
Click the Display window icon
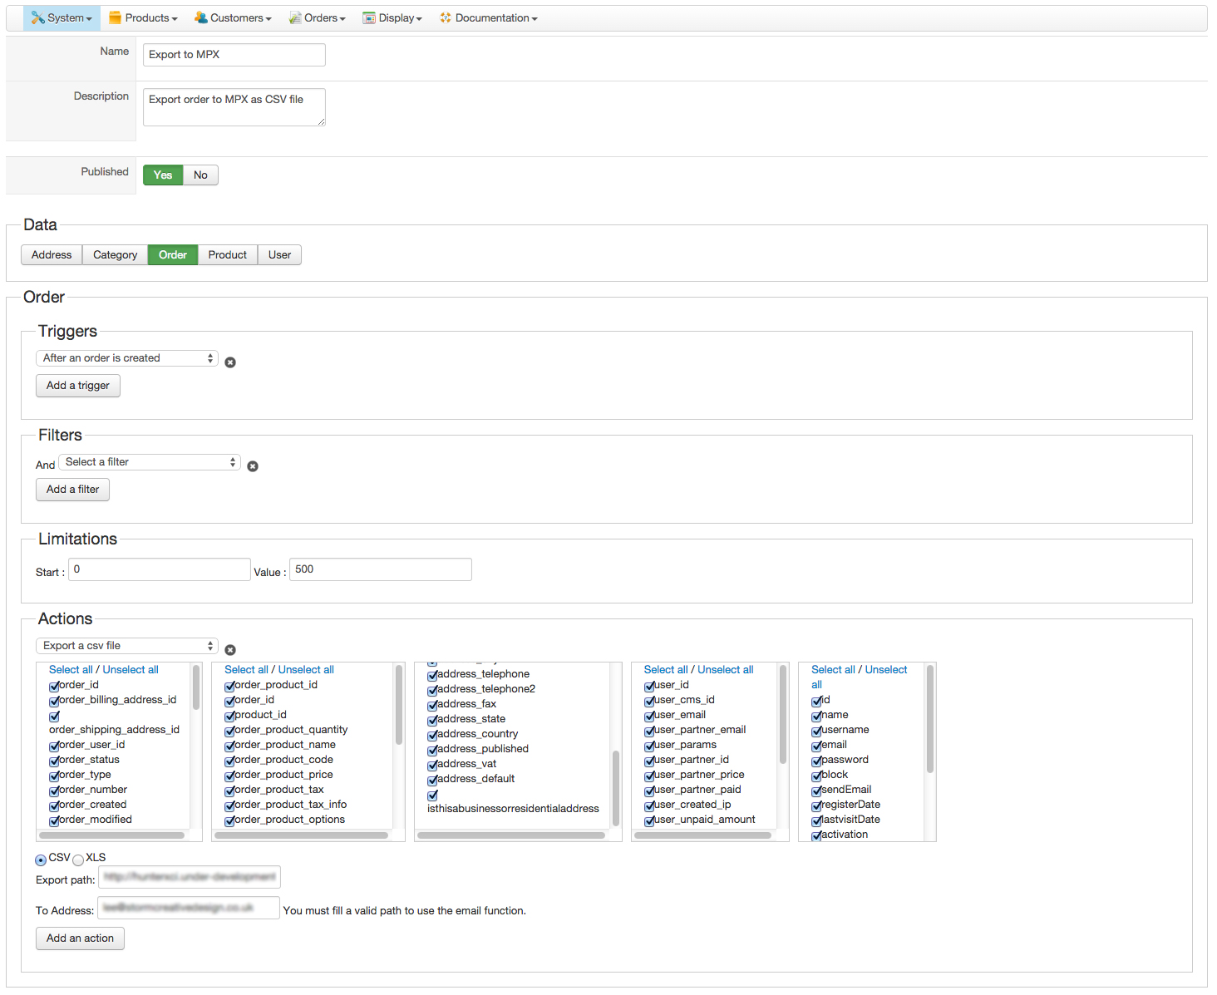[369, 17]
